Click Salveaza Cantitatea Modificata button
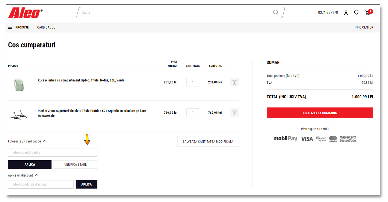Viewport: 388px width, 202px height. click(x=208, y=141)
